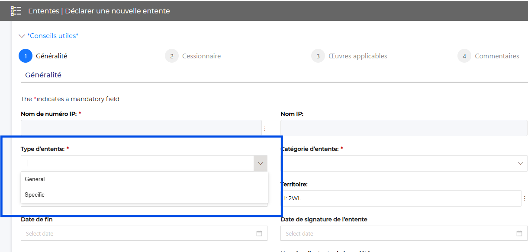This screenshot has height=252, width=528.
Task: Choose the Specific option from list
Action: (35, 195)
